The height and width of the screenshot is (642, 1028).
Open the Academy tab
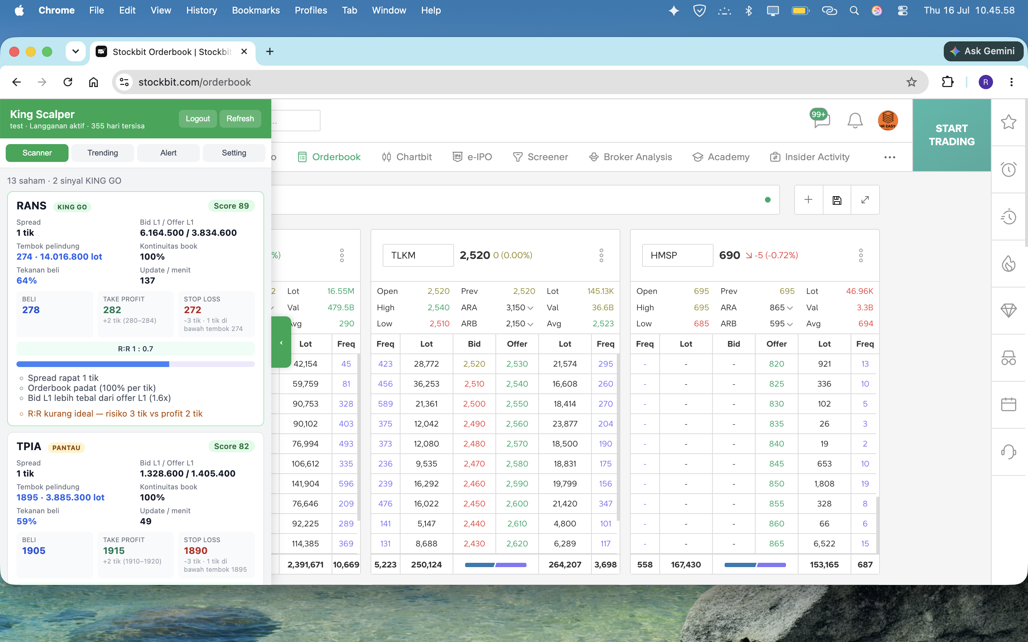[721, 157]
